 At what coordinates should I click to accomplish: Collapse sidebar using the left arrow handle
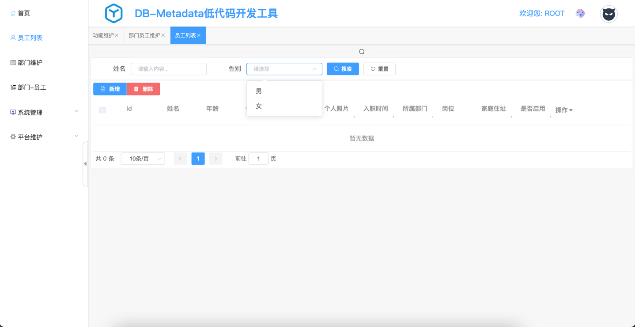coord(85,164)
